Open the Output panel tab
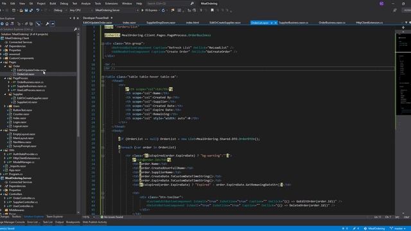This screenshot has width=411, height=231. pos(59,223)
